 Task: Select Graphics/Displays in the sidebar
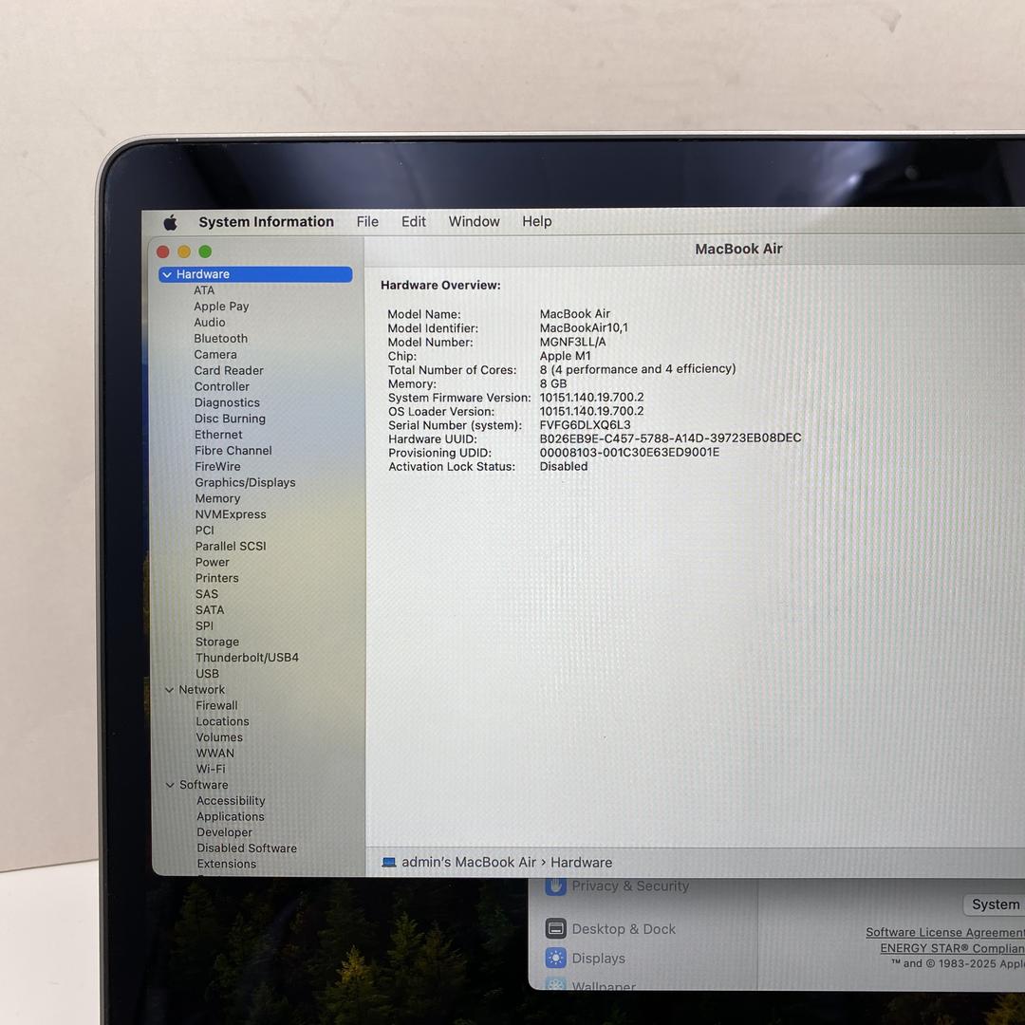[245, 482]
